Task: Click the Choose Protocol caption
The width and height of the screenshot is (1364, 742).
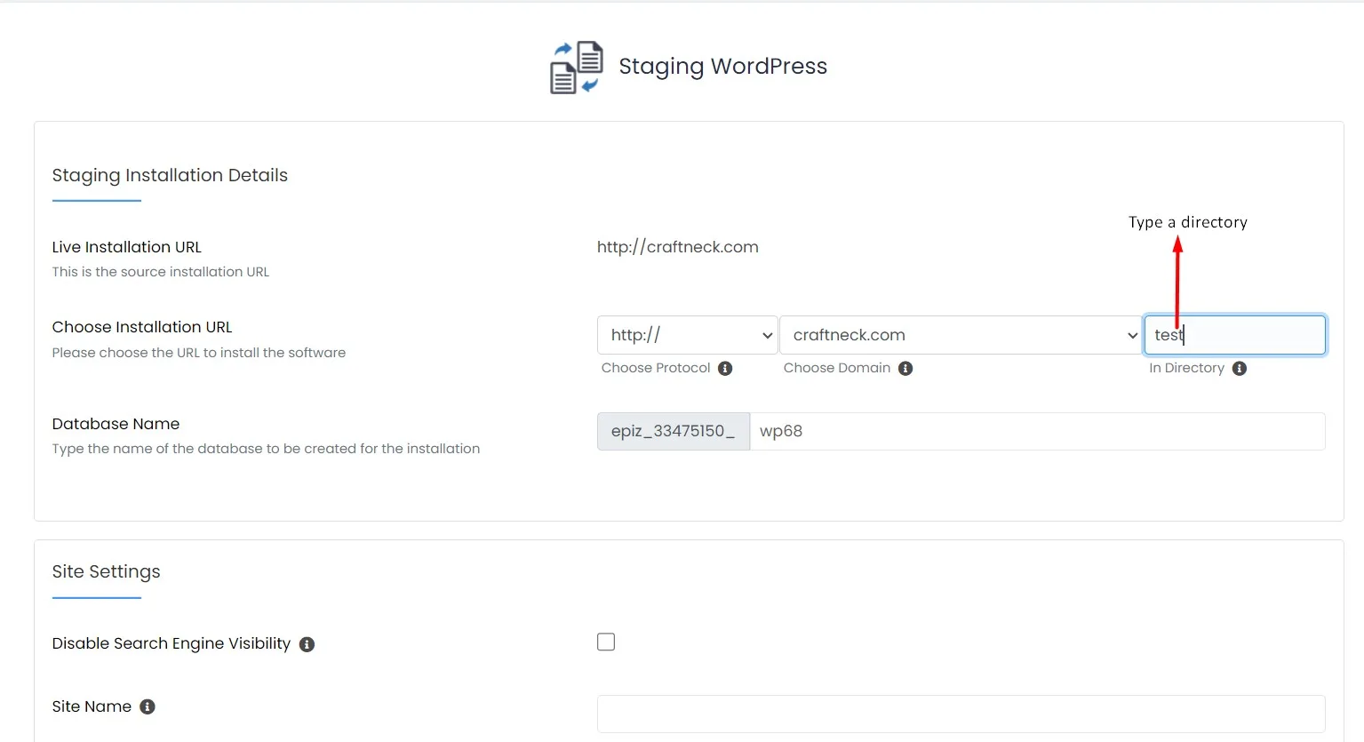Action: click(x=656, y=368)
